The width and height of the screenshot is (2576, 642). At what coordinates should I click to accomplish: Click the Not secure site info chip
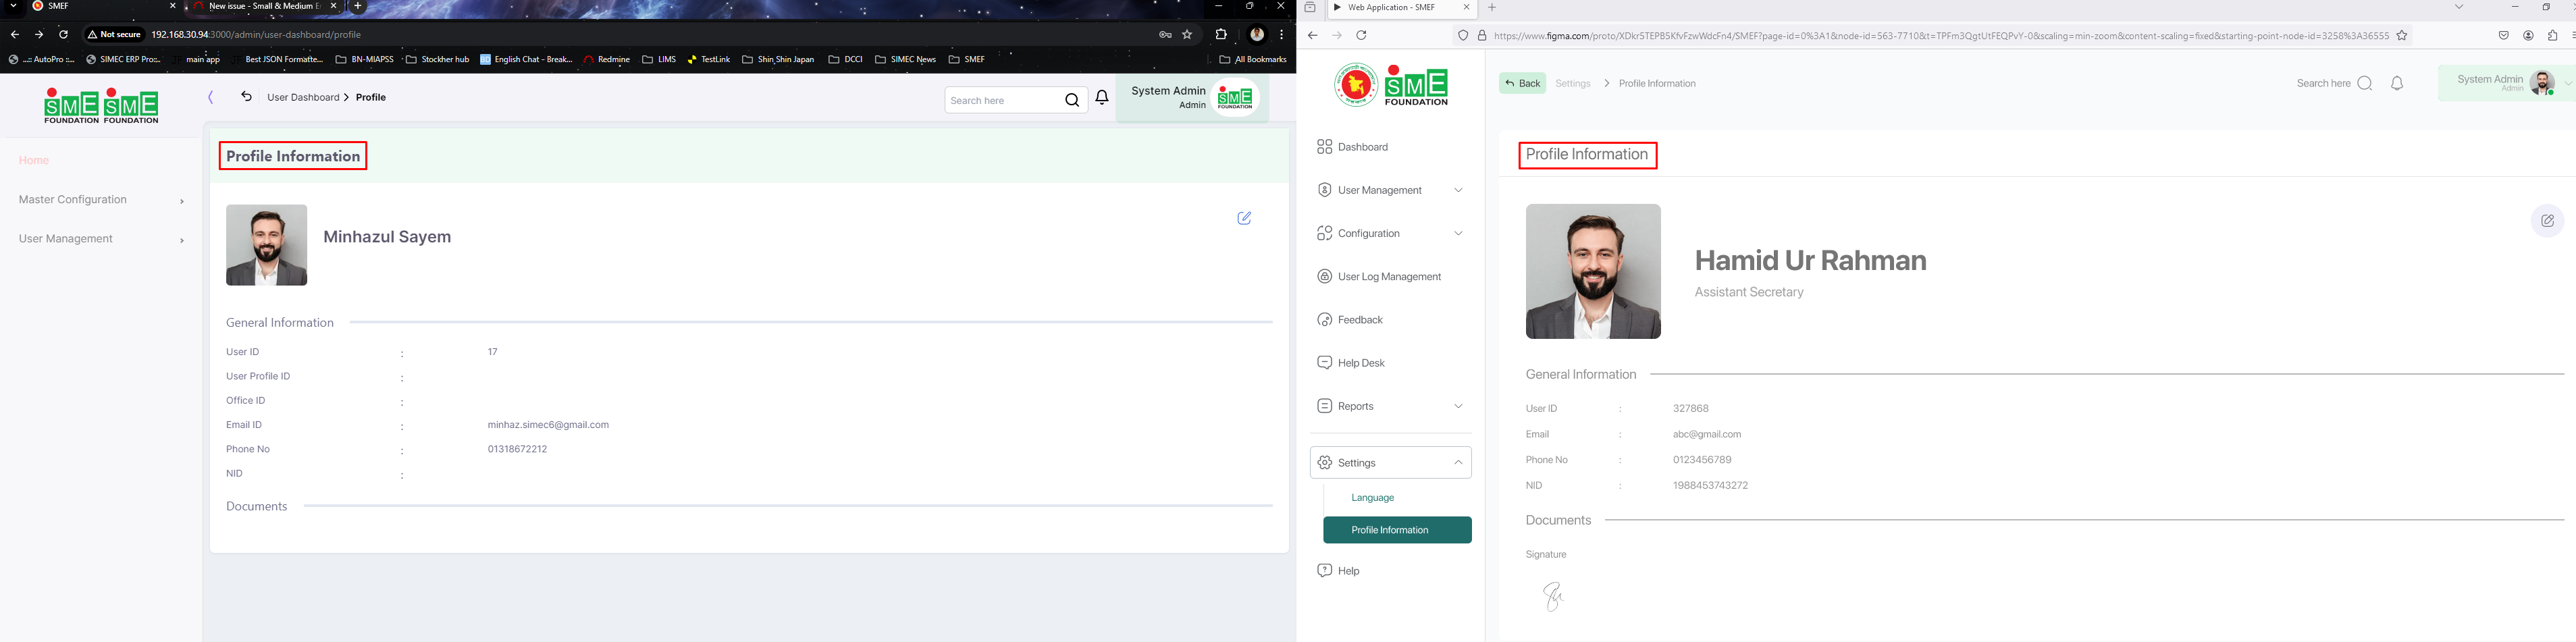[114, 34]
